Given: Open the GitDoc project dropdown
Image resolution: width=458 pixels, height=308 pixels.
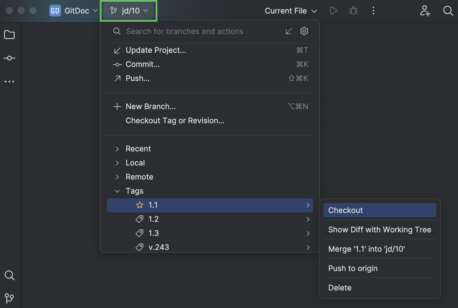Looking at the screenshot, I should click(73, 11).
